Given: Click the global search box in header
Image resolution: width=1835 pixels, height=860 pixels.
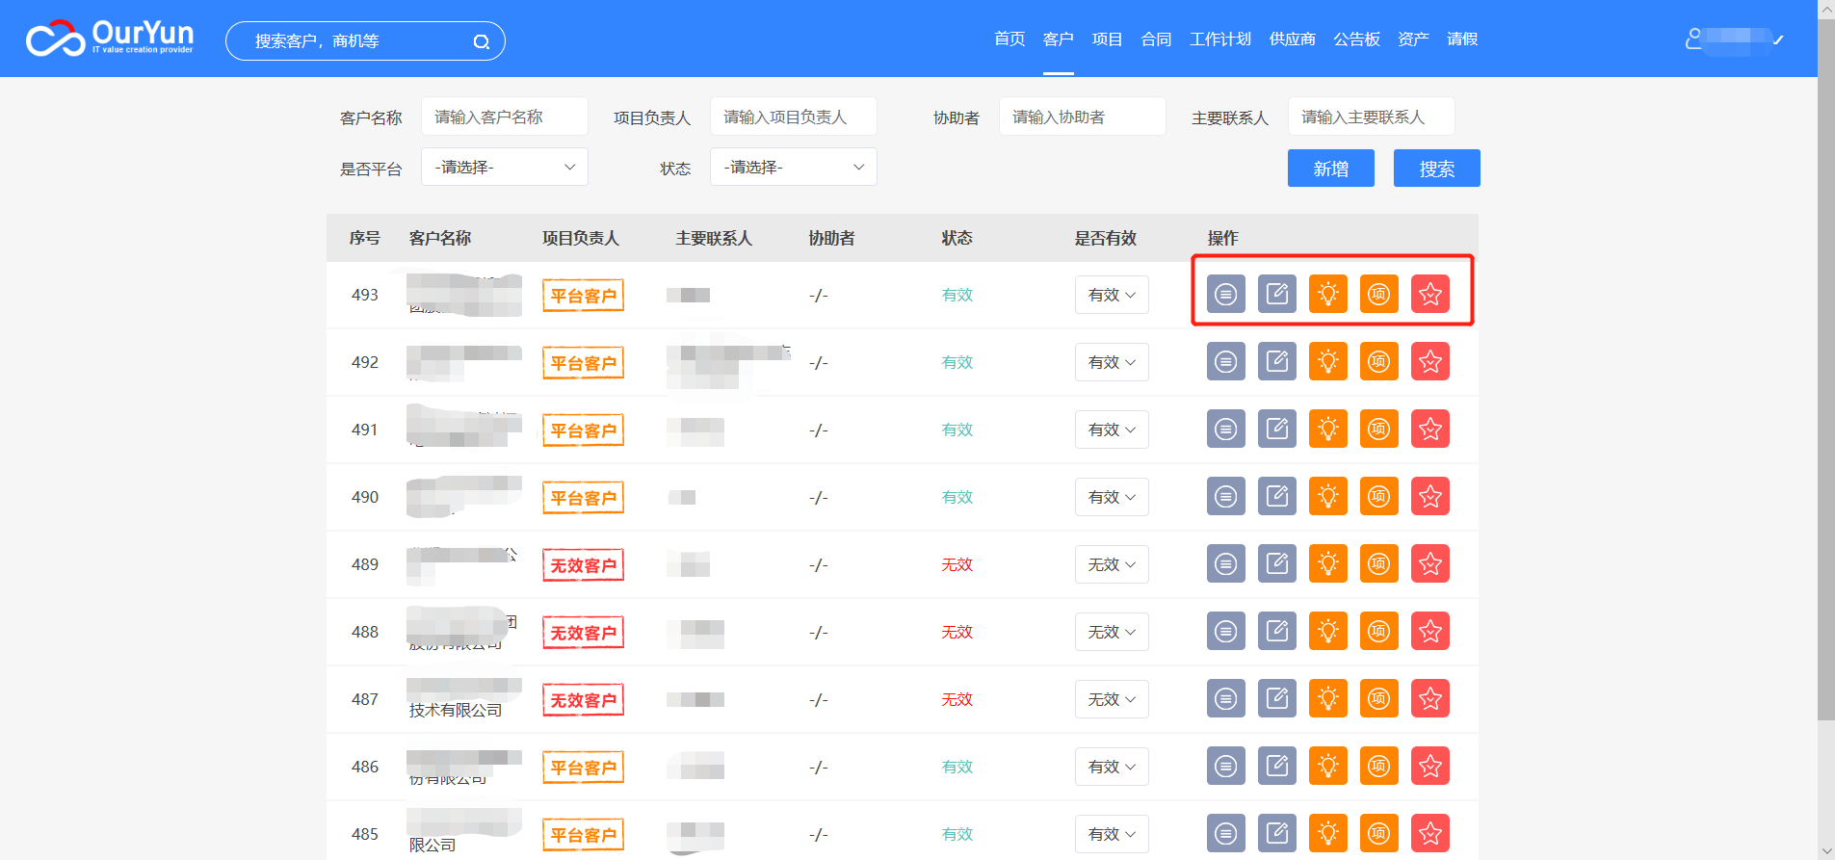Looking at the screenshot, I should (365, 41).
